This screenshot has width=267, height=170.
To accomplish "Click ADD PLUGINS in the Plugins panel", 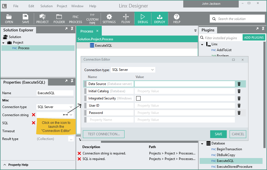I will coord(254,37).
